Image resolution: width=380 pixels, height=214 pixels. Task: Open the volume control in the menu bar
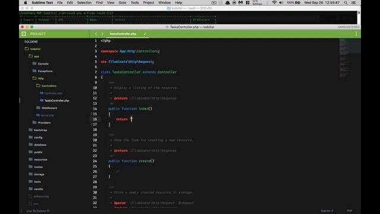281,2
